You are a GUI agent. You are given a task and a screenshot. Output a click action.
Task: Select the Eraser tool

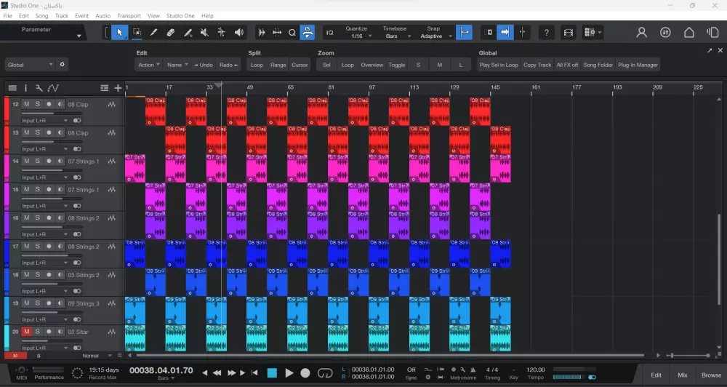click(170, 32)
